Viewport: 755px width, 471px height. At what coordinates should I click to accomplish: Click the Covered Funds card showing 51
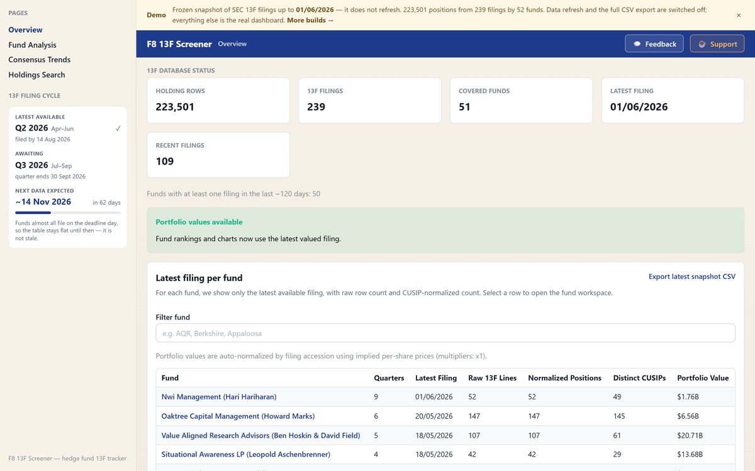521,100
